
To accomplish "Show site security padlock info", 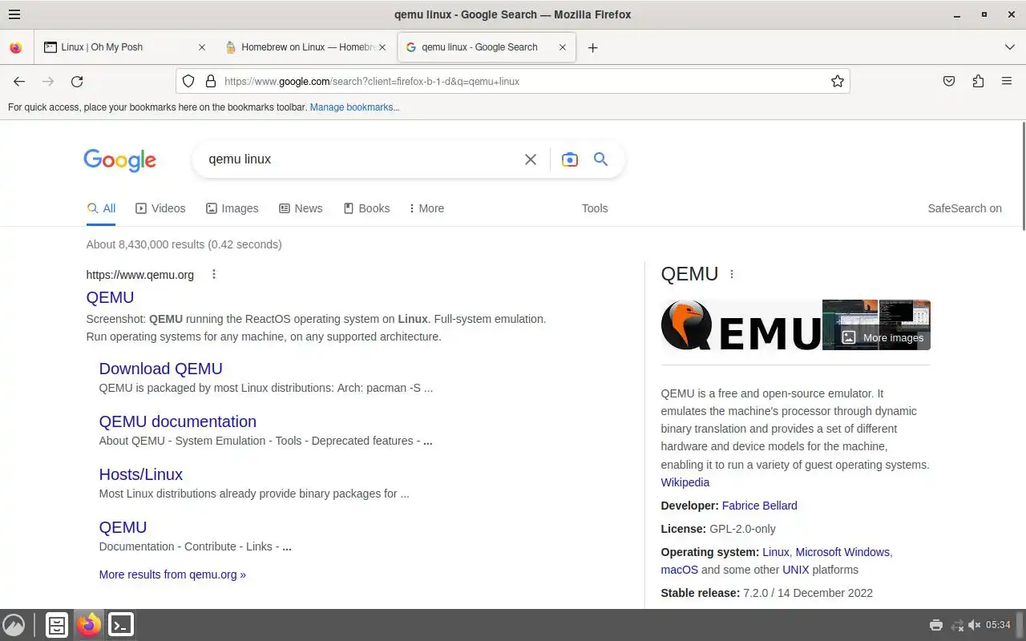I will click(211, 81).
